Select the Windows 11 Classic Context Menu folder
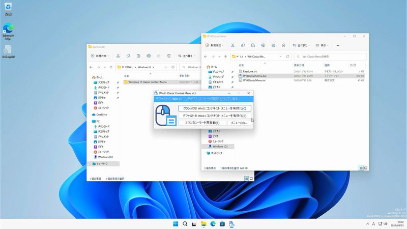The width and height of the screenshot is (407, 229). (147, 81)
